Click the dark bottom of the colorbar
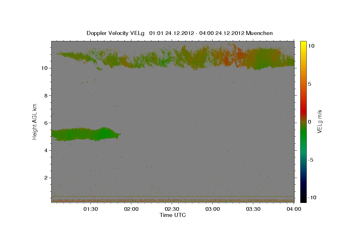Viewport: 364px width, 243px height. (x=303, y=198)
